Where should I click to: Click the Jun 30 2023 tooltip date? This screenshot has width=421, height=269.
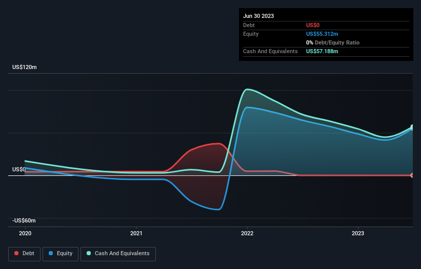[258, 16]
